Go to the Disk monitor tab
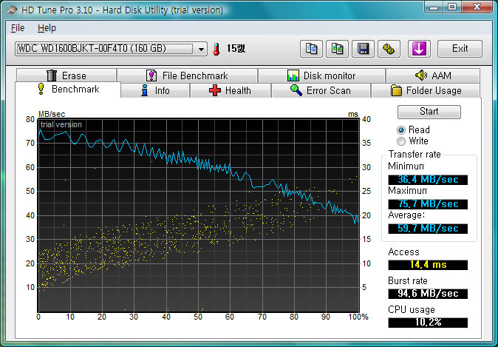 [x=321, y=75]
